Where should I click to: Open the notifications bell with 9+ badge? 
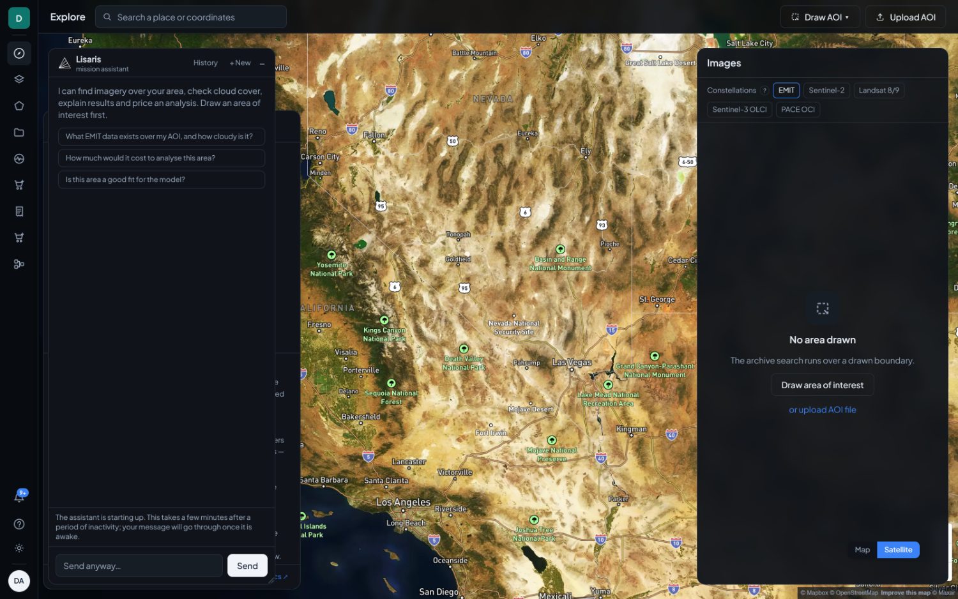coord(19,497)
